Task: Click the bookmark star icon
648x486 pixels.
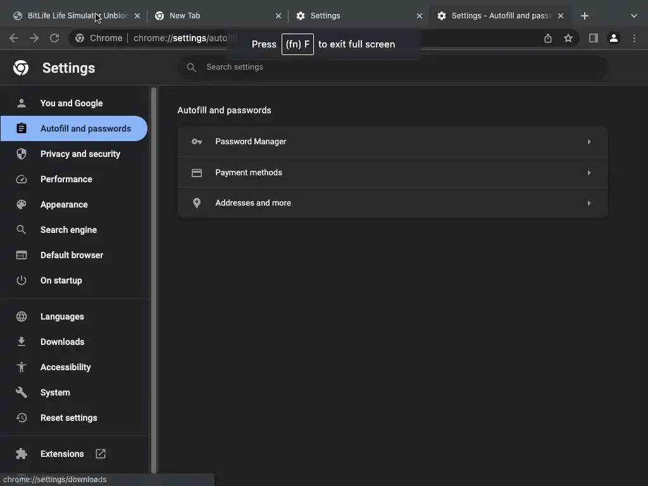Action: click(x=568, y=38)
